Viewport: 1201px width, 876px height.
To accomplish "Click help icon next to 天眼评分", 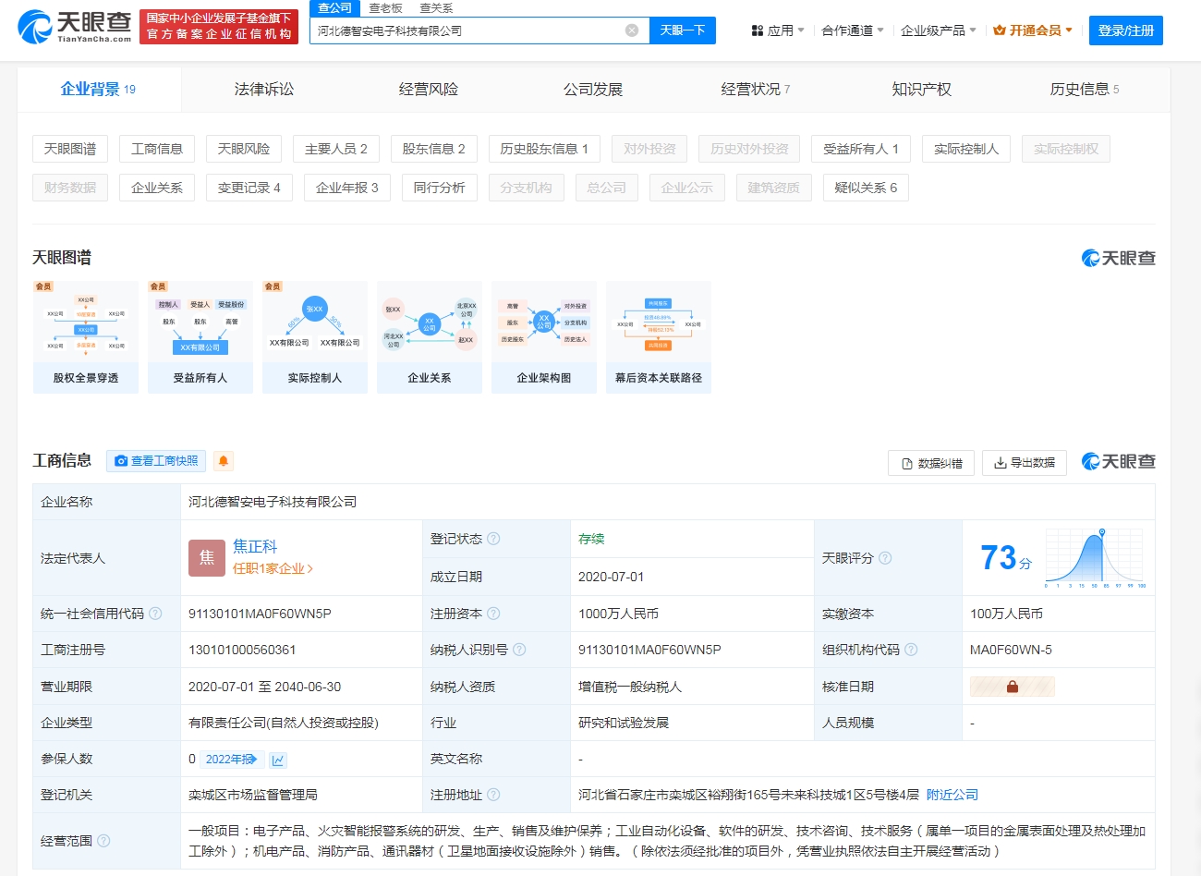I will coord(885,558).
